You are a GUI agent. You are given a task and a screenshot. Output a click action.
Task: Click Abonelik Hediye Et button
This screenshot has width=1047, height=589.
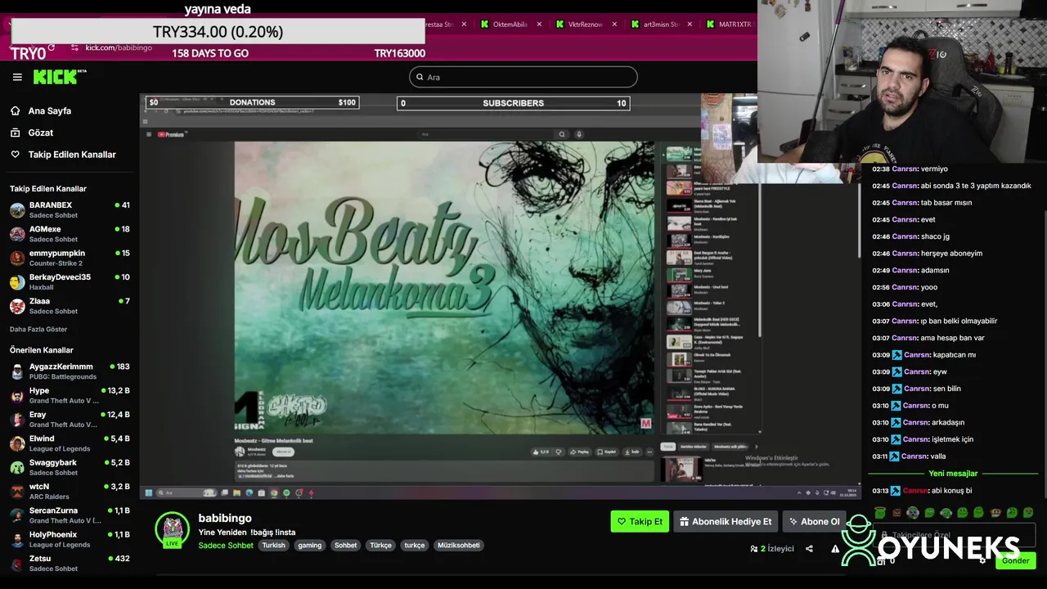[x=726, y=522]
